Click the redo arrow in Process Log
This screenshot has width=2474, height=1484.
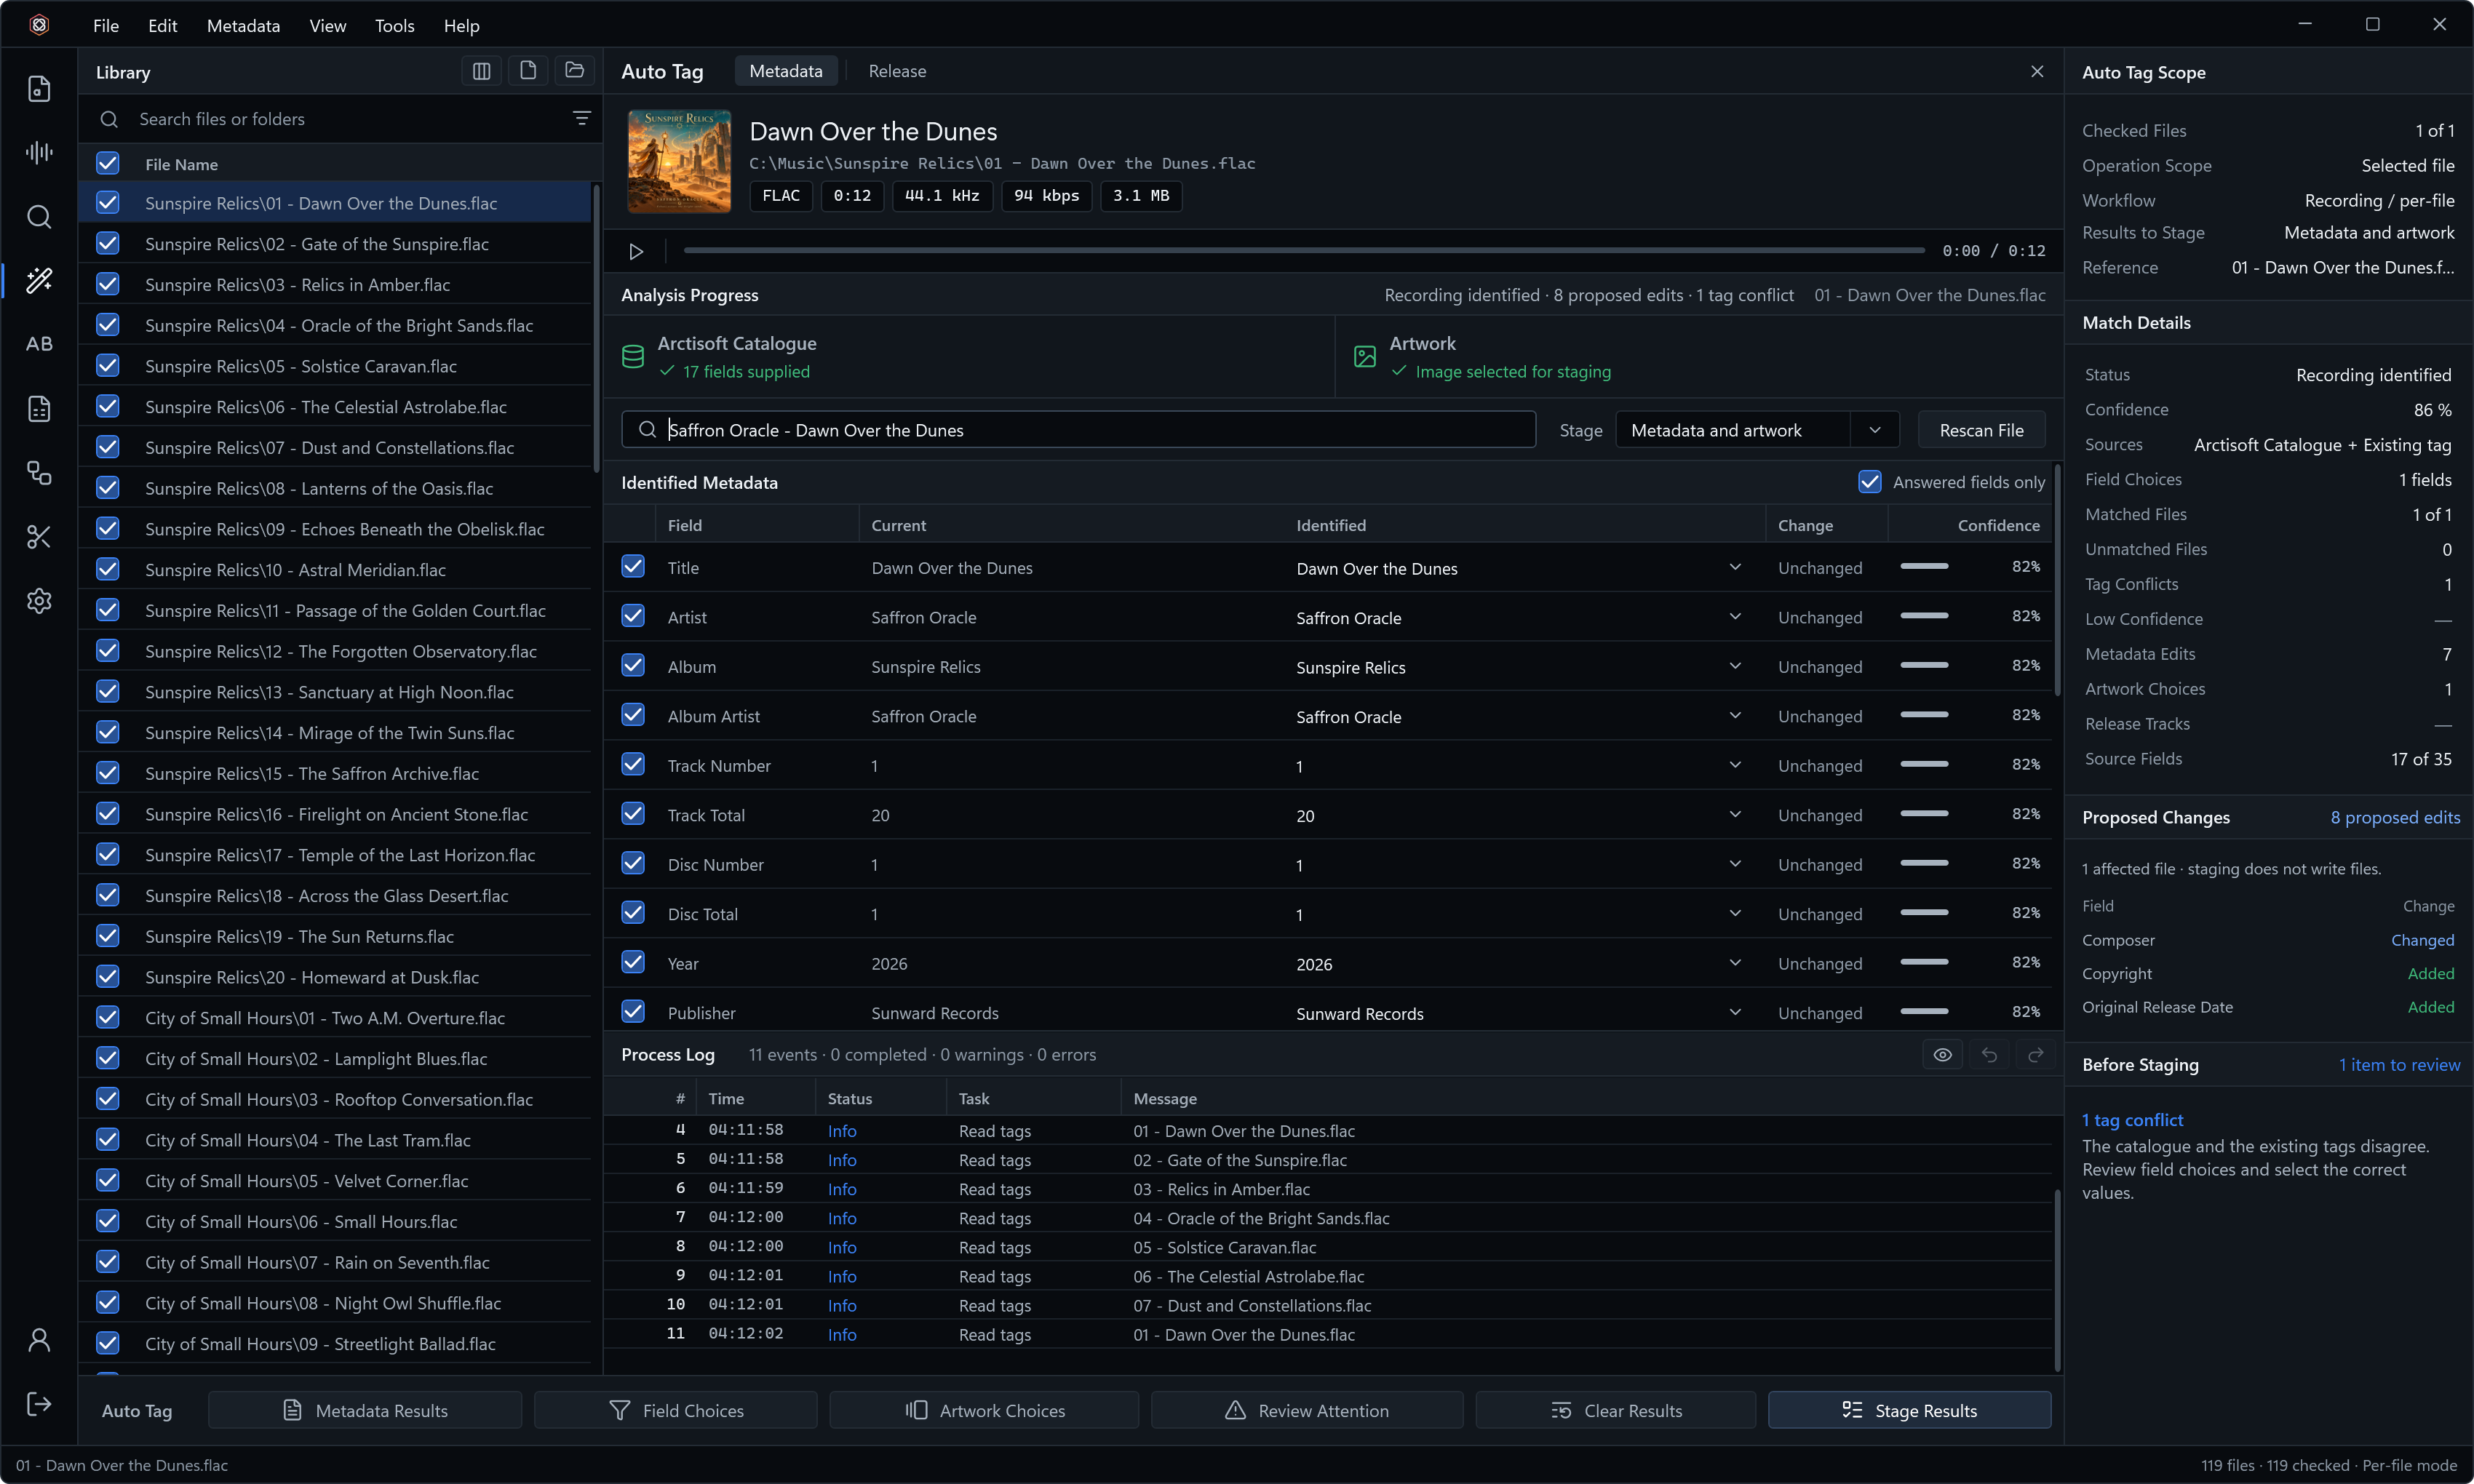[2035, 1055]
